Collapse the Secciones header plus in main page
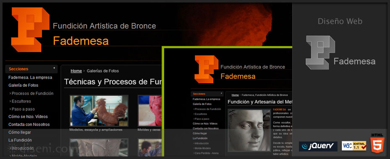 tap(54, 68)
